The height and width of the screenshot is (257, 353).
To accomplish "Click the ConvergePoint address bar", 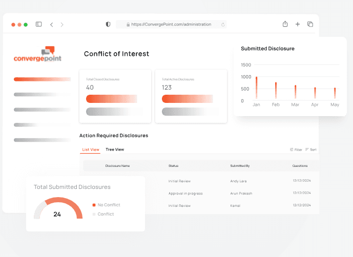I will (171, 24).
